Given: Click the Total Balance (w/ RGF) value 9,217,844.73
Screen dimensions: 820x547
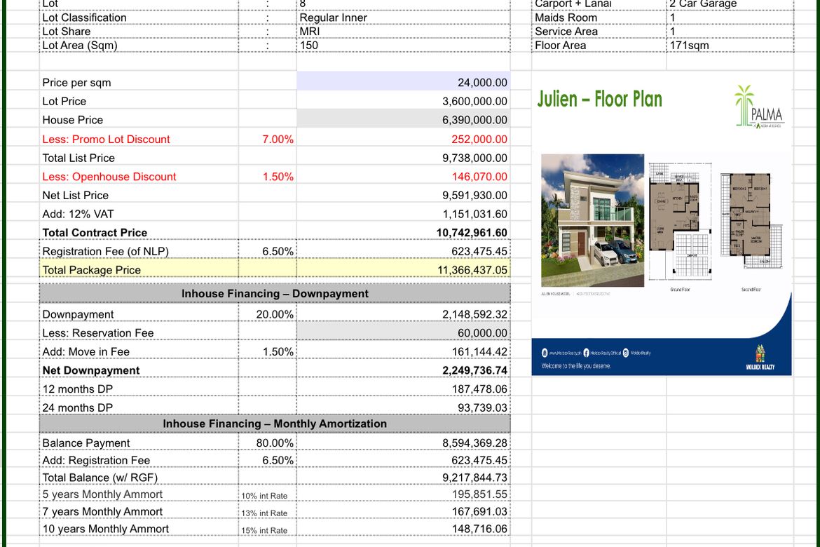Looking at the screenshot, I should 475,478.
